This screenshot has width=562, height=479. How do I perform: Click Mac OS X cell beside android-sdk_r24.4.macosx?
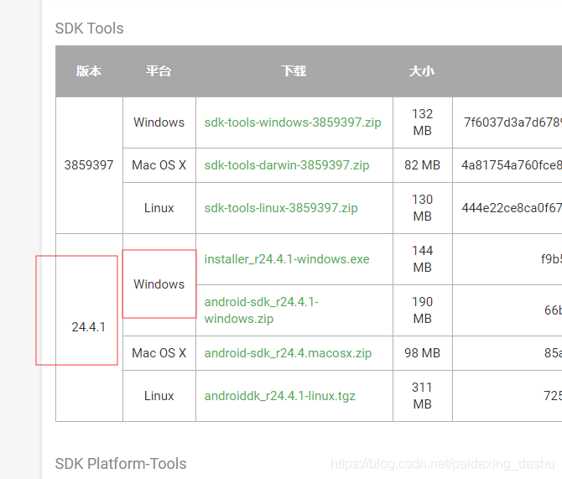click(x=159, y=353)
